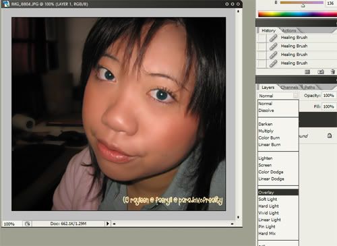
Task: Switch to the Channels tab
Action: click(289, 87)
